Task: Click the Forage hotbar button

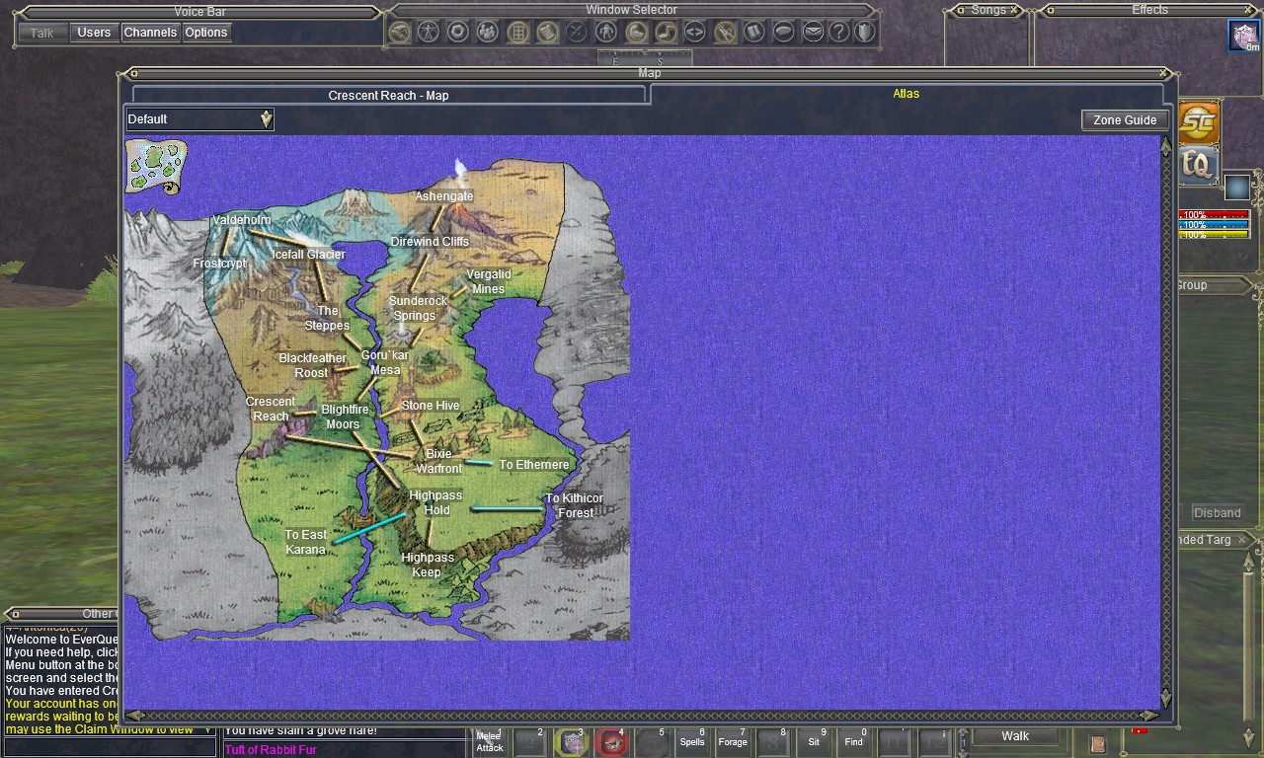Action: coord(733,742)
